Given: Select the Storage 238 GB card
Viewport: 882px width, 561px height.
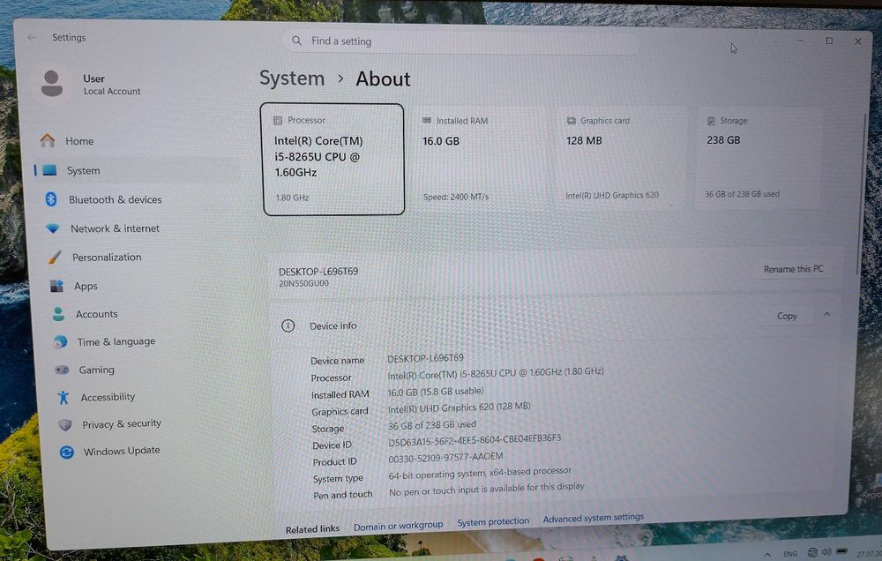Looking at the screenshot, I should pos(759,158).
